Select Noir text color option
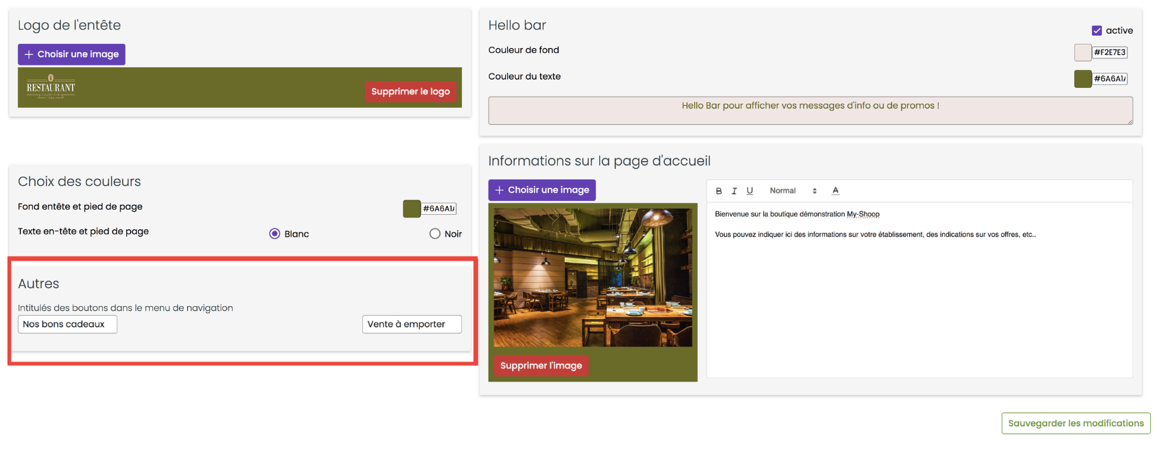This screenshot has width=1157, height=457. coord(434,234)
